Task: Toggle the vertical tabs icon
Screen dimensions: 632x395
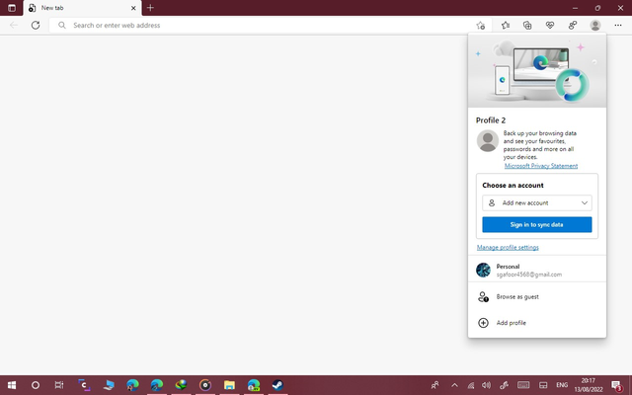Action: pos(12,8)
